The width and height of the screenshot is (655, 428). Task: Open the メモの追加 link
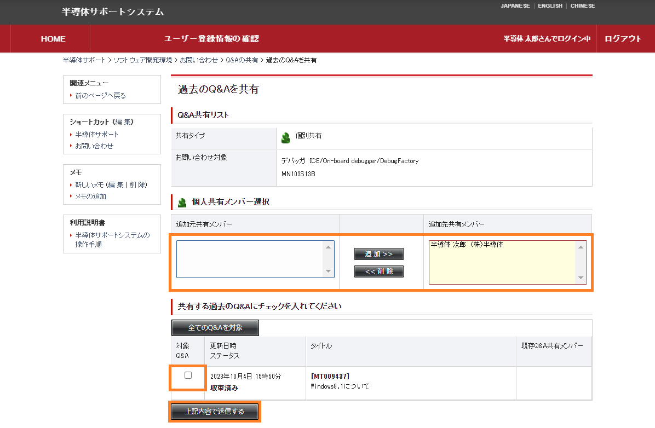[x=90, y=196]
